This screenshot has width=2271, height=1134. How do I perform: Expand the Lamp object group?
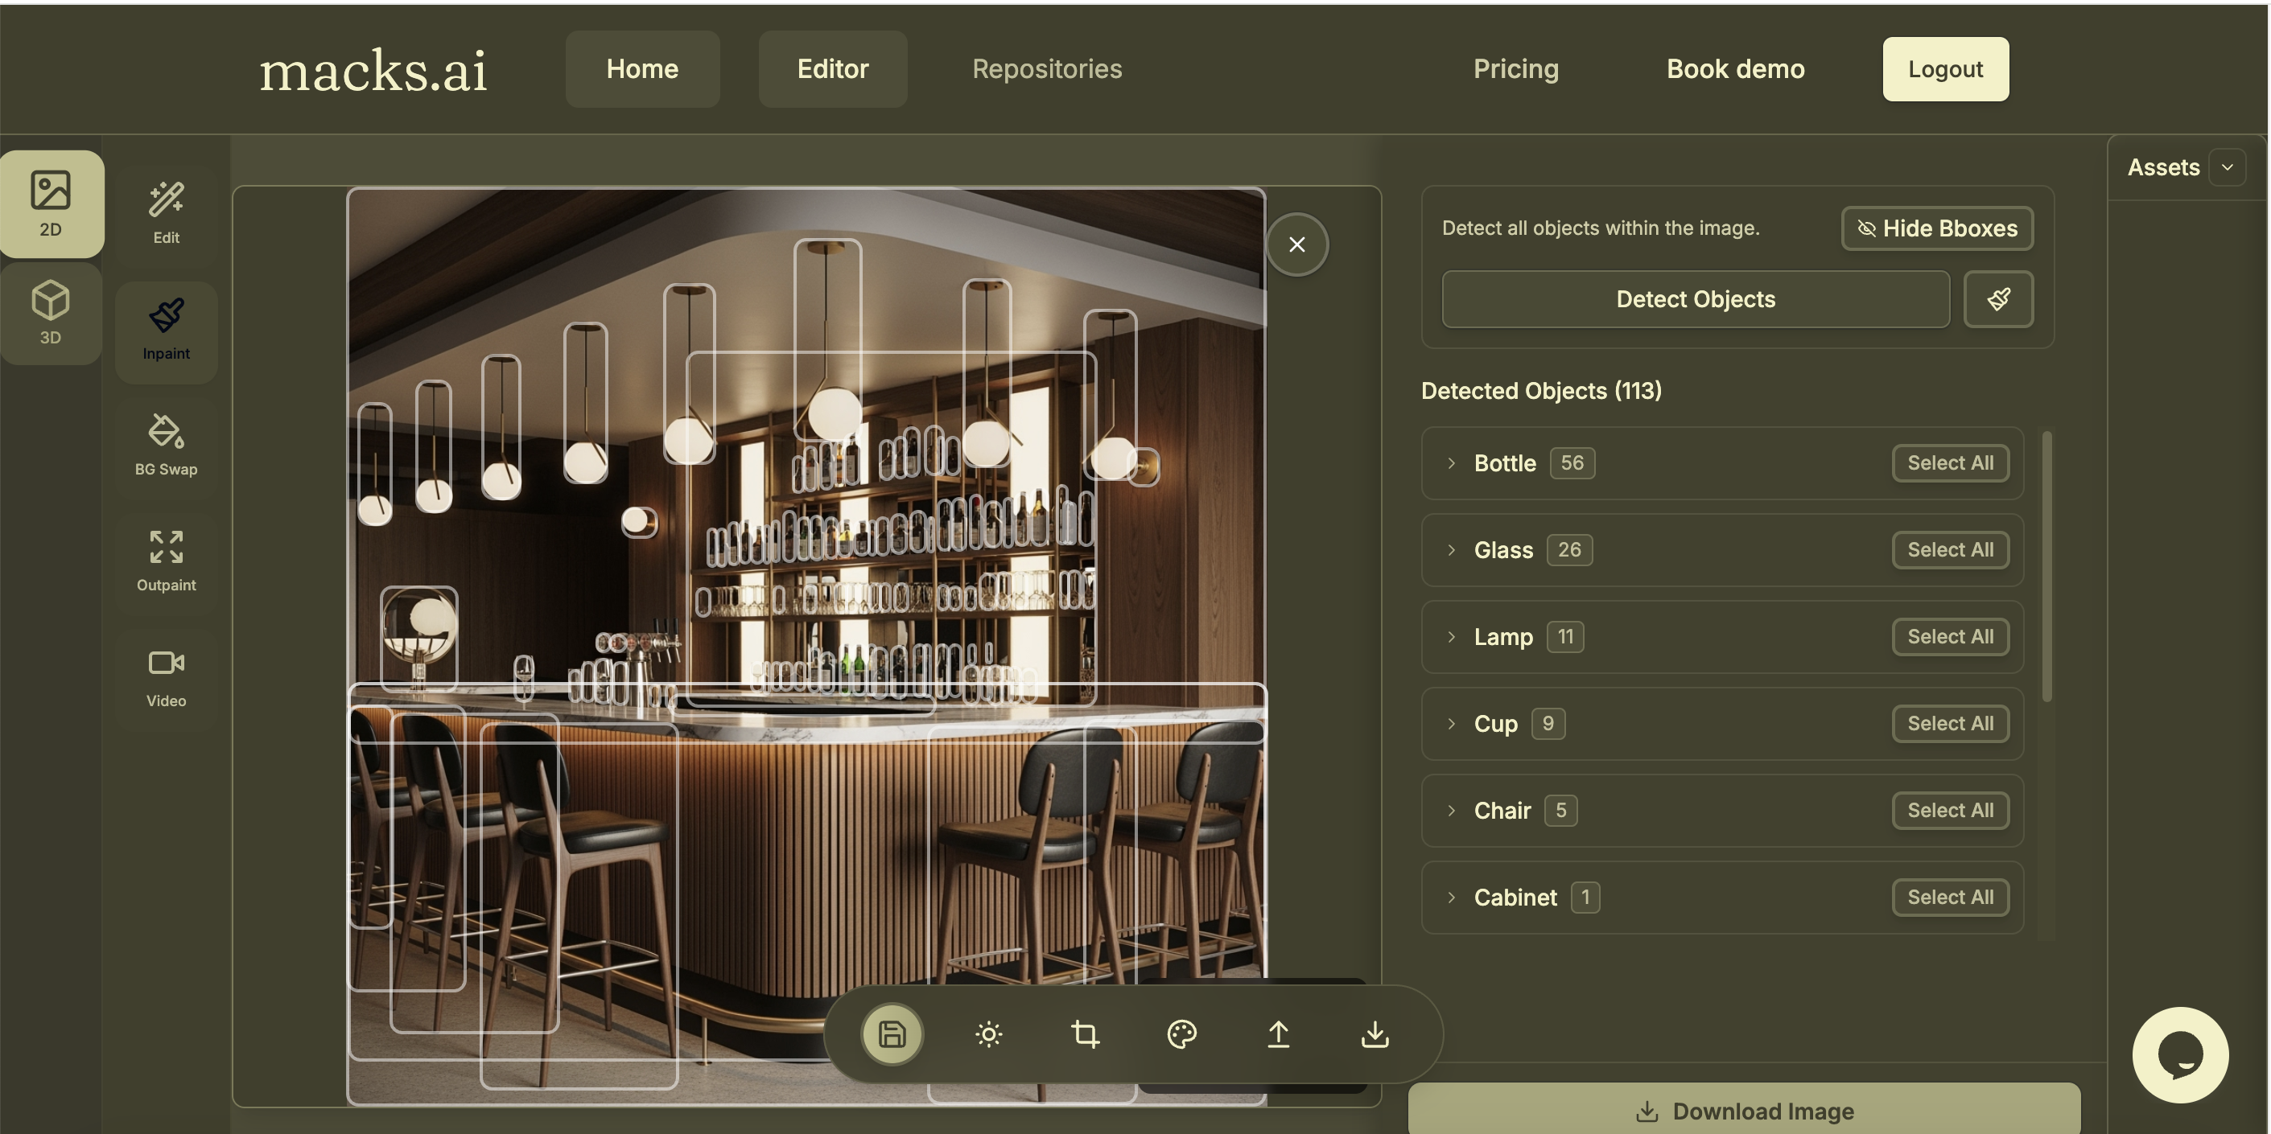click(1451, 636)
